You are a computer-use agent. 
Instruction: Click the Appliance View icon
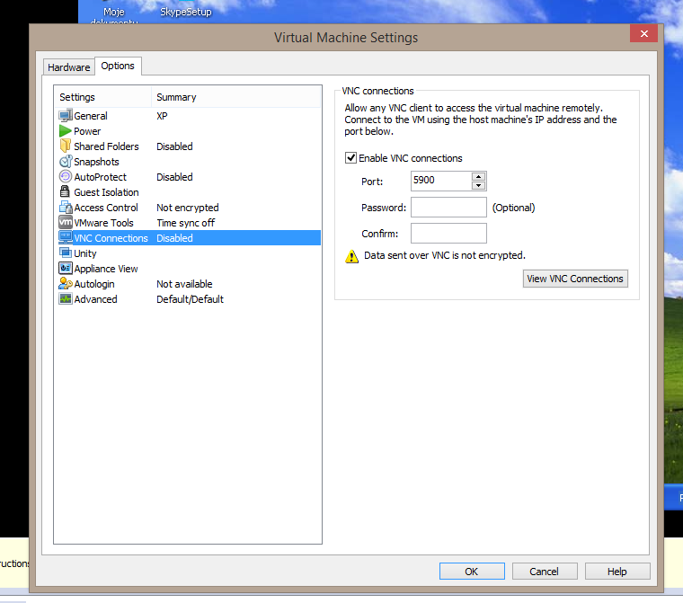[66, 268]
